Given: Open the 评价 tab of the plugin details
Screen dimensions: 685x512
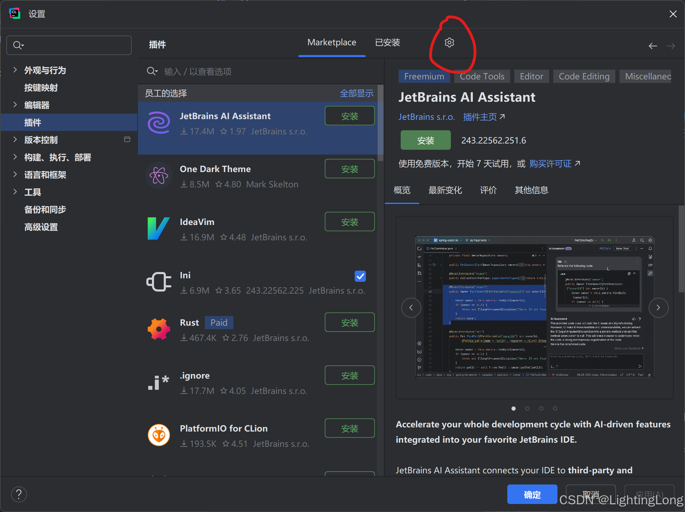Looking at the screenshot, I should click(488, 190).
